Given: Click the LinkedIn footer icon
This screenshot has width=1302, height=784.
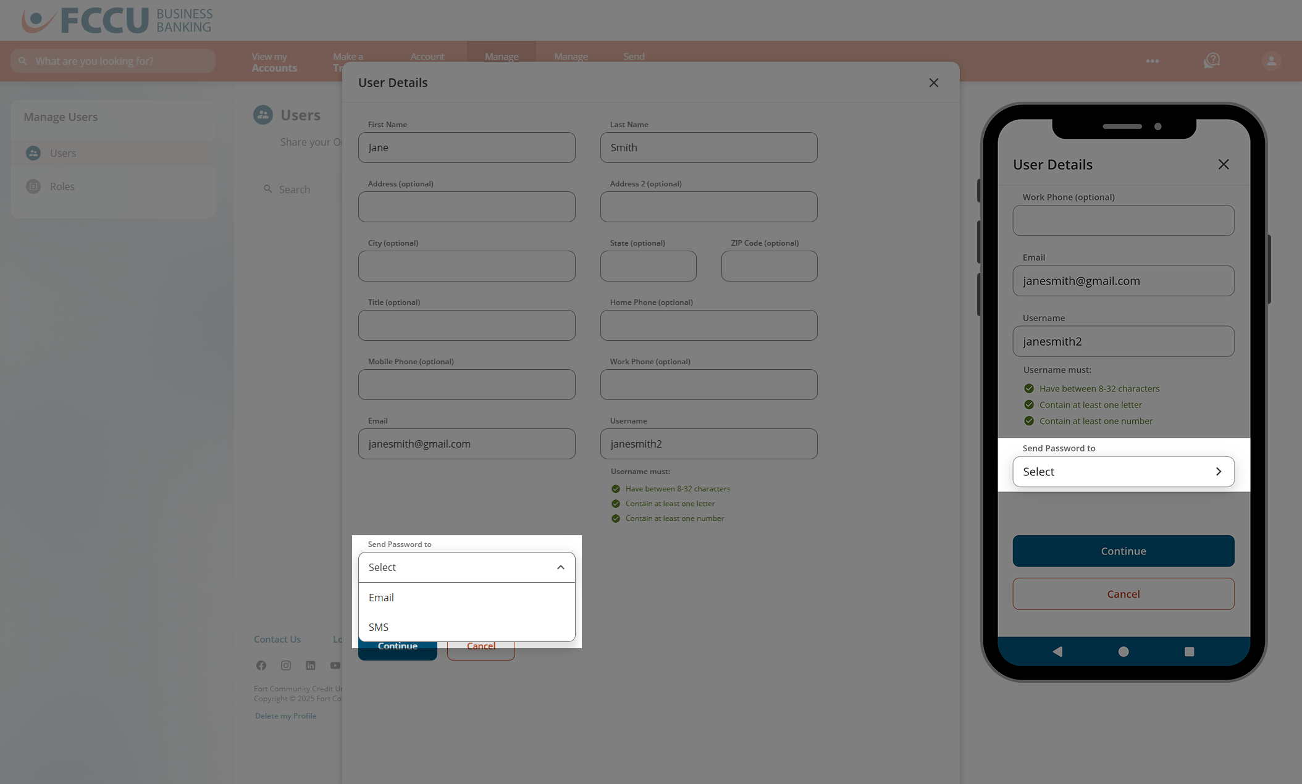Looking at the screenshot, I should 311,665.
